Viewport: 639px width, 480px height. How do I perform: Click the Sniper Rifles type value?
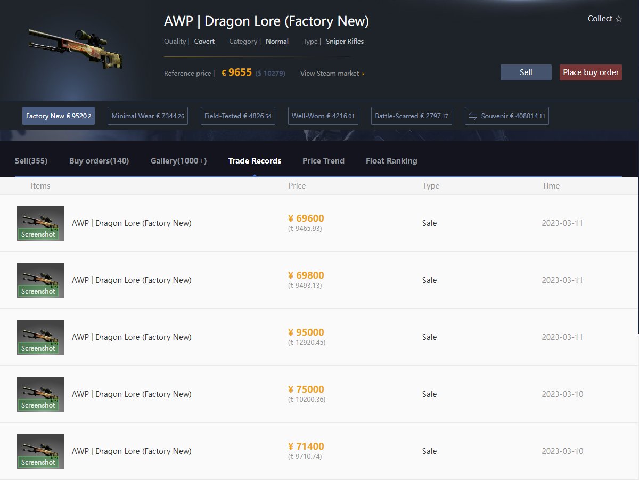pyautogui.click(x=345, y=42)
